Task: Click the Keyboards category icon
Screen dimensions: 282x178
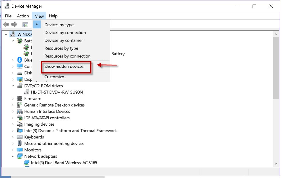Action: pos(20,137)
